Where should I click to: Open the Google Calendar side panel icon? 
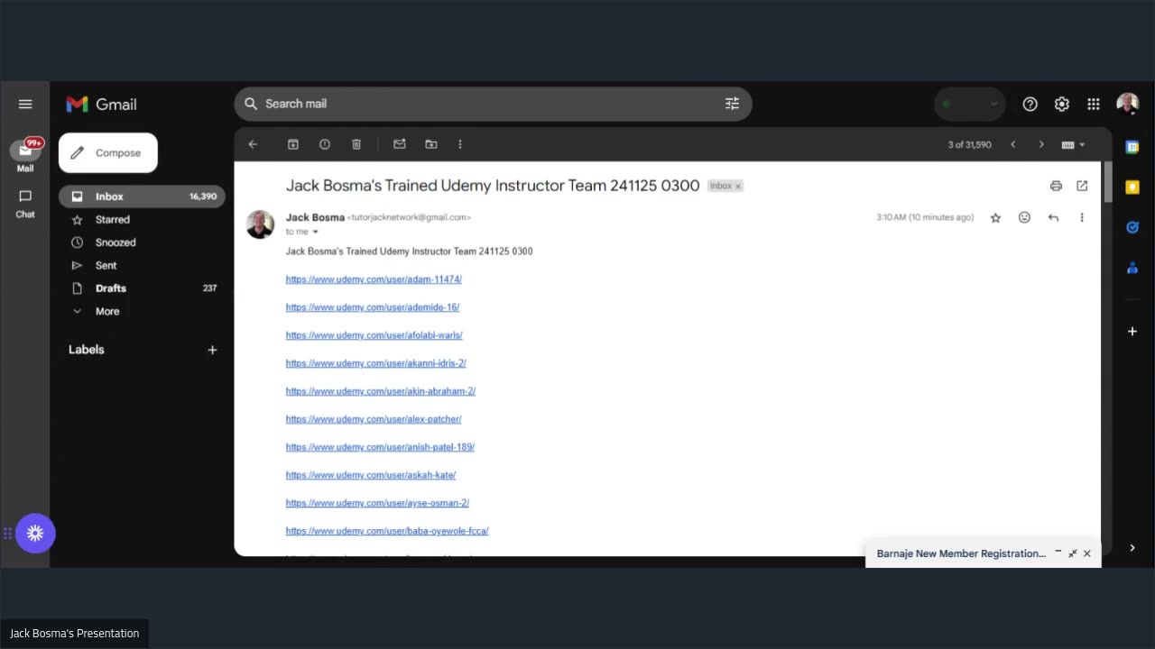(1132, 146)
